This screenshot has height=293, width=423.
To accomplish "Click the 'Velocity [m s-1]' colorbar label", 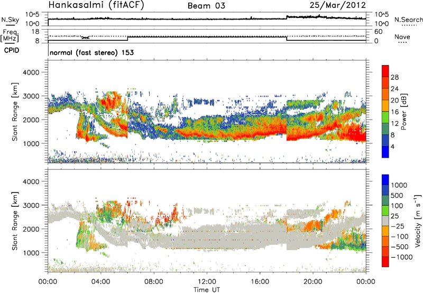I will point(418,221).
